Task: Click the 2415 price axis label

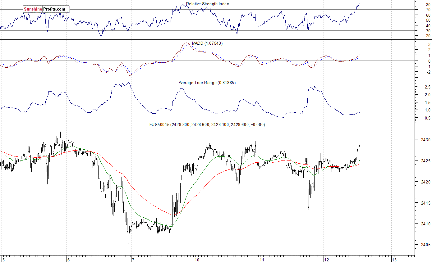Action: pyautogui.click(x=426, y=203)
